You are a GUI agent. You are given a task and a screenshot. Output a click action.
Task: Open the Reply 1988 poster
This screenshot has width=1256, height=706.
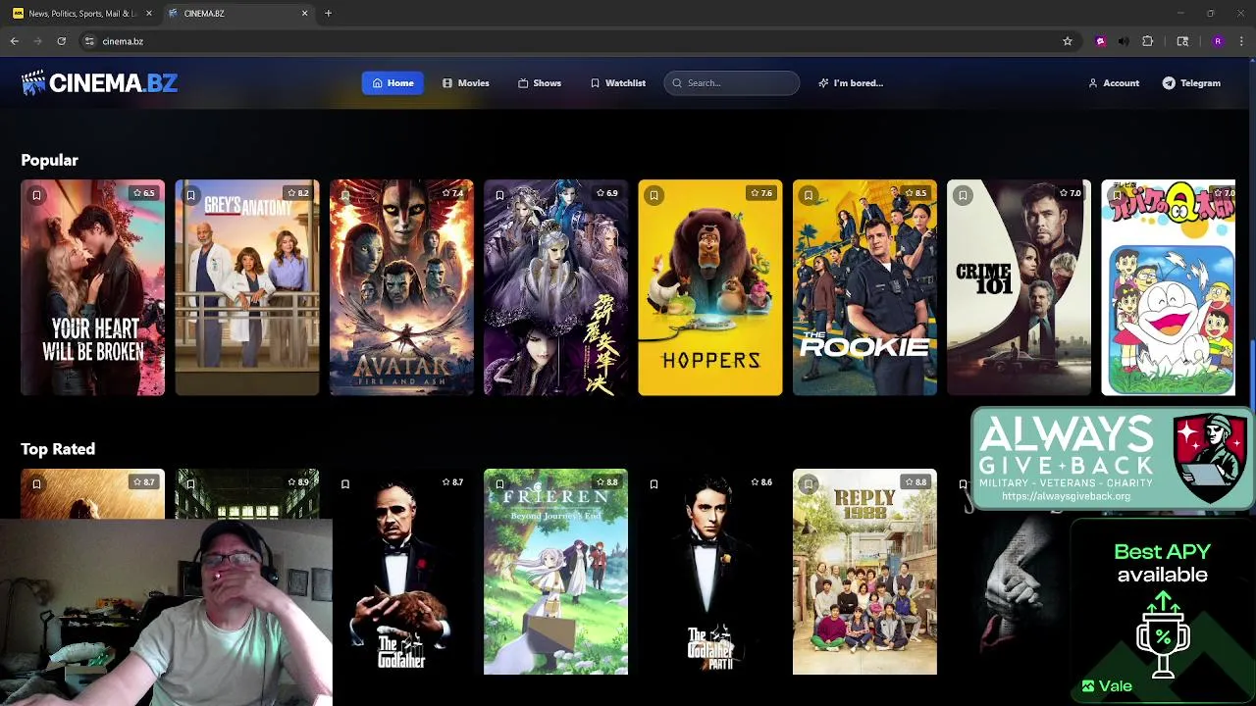(864, 572)
